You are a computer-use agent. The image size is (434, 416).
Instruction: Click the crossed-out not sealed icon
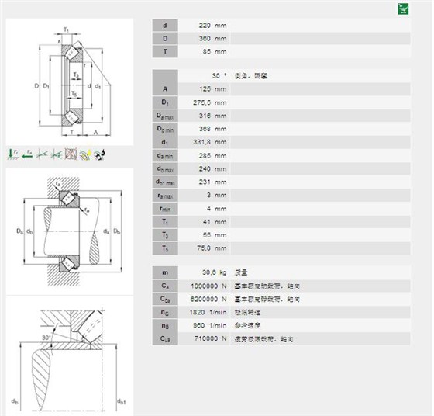(71, 154)
